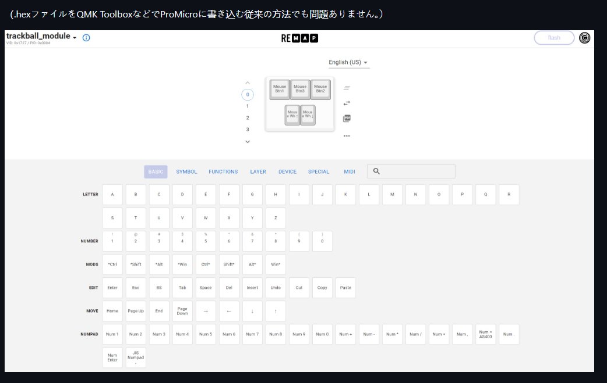This screenshot has height=383, width=607.
Task: Click the PDF icon beside the keyboard
Action: (x=347, y=118)
